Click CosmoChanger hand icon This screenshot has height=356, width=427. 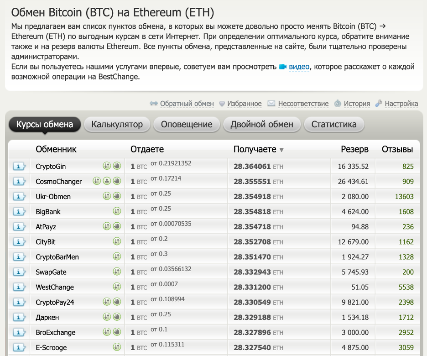tap(117, 181)
